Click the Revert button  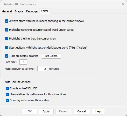(63, 111)
